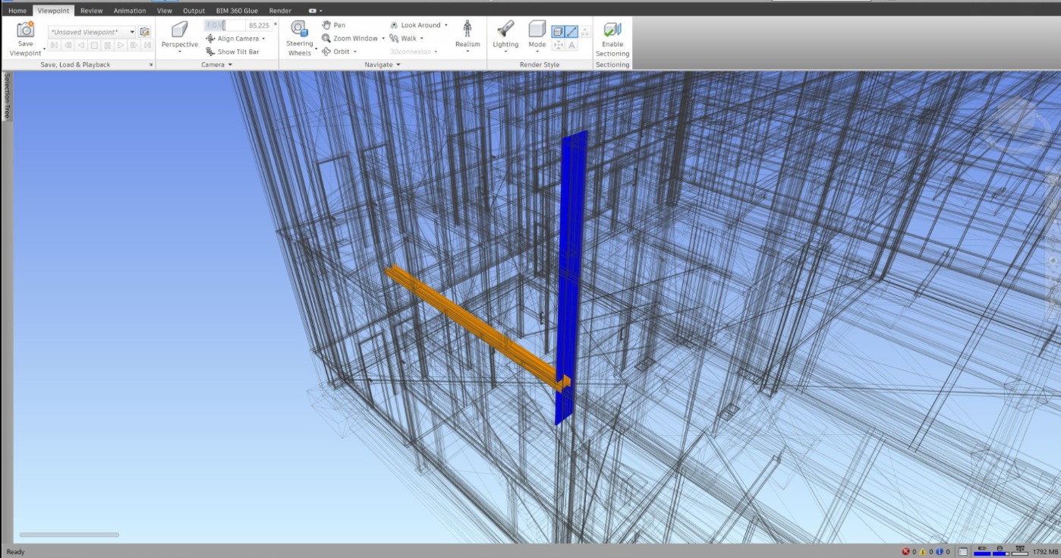Click the Realism figure icon
This screenshot has width=1061, height=558.
tap(468, 30)
